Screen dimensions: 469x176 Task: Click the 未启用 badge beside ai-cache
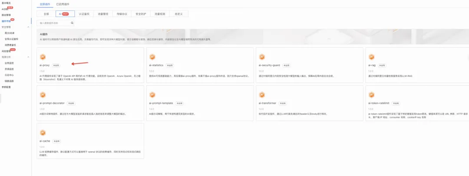click(56, 141)
